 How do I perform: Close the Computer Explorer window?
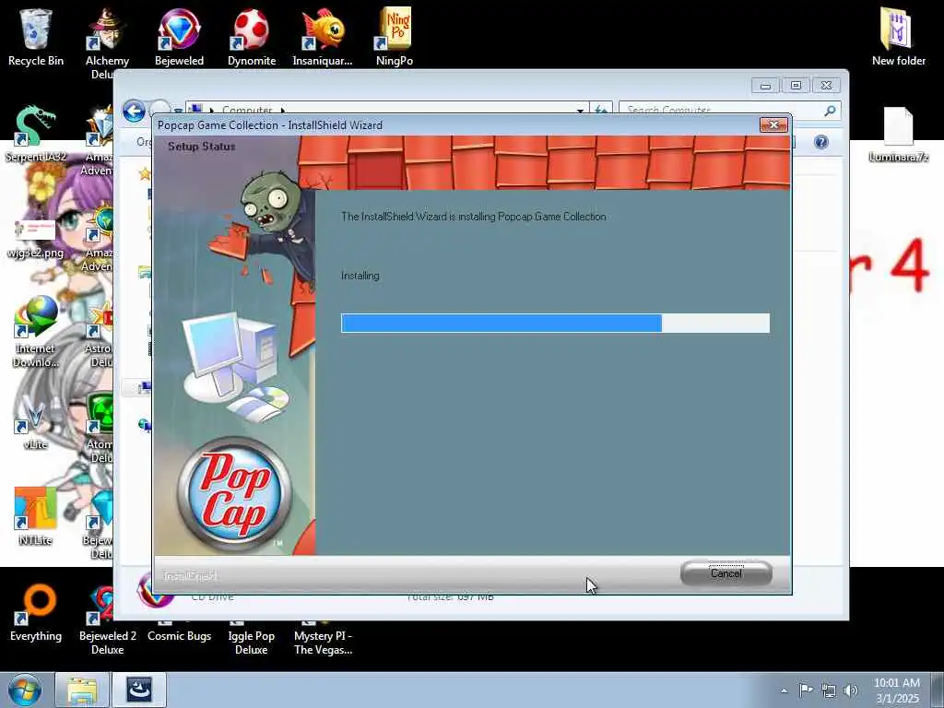coord(826,86)
